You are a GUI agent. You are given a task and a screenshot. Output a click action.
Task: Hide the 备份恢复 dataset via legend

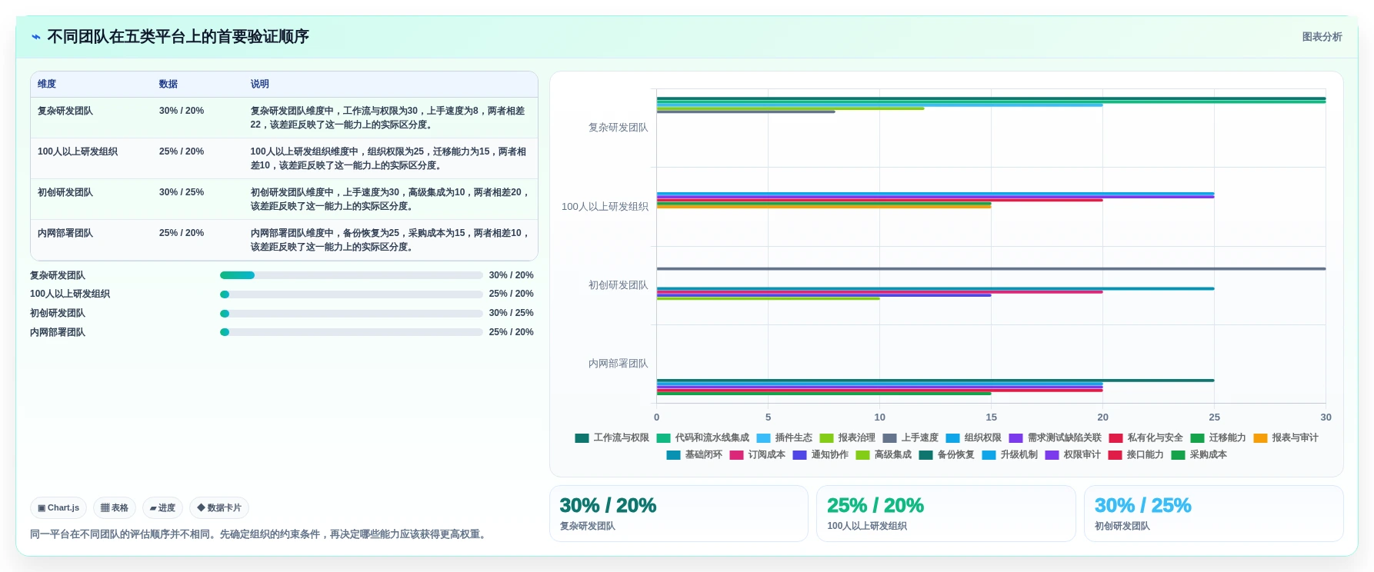[947, 454]
